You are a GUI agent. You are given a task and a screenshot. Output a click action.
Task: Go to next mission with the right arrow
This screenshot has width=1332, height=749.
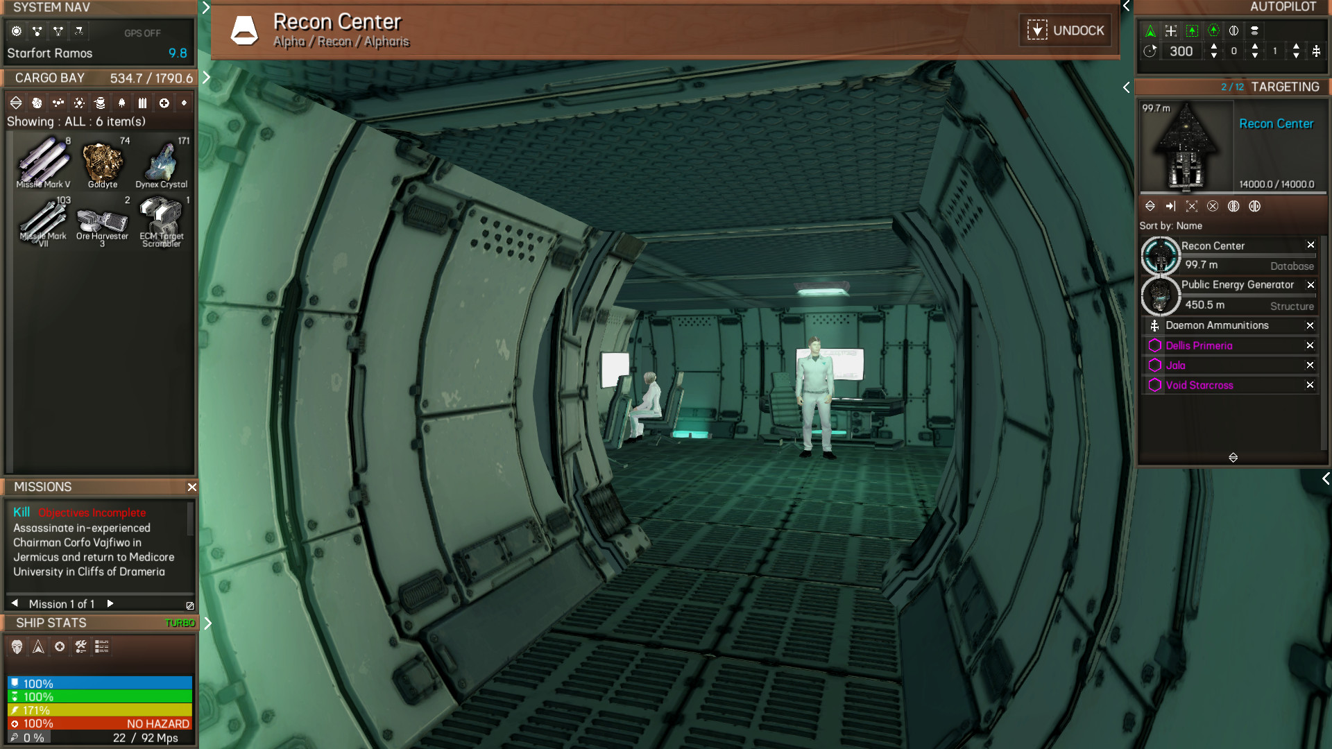[x=110, y=603]
